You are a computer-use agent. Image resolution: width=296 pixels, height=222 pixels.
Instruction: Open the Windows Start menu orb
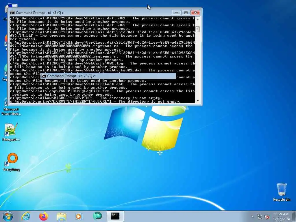click(x=8, y=216)
